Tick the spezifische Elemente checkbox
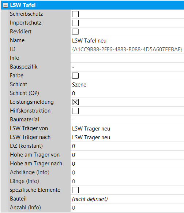The image size is (184, 213). point(75,190)
